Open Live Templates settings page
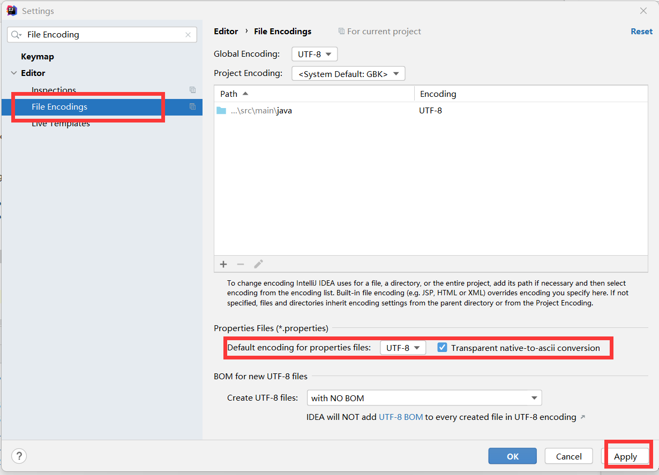Screen dimensions: 659x475 coord(61,124)
